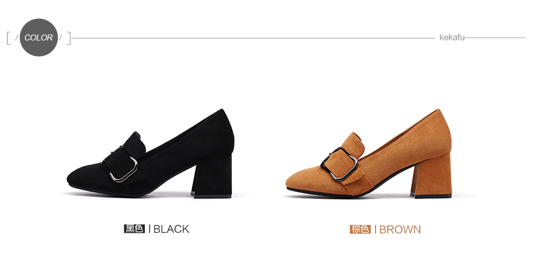This screenshot has width=535, height=261.
Task: Click the metal buckle on black shoe
Action: point(120,164)
